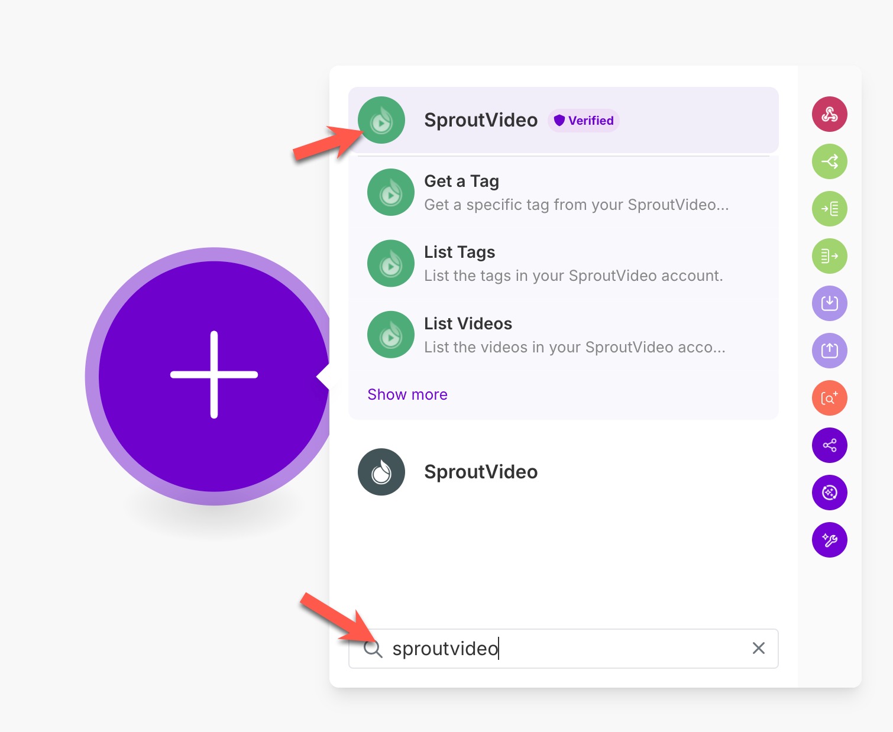Select the purple tools wrench icon

pyautogui.click(x=829, y=539)
